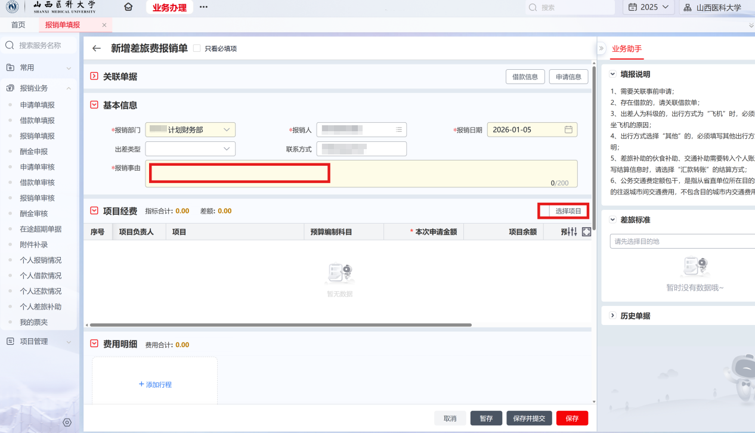Click the 选择项目 button
The width and height of the screenshot is (755, 433).
click(x=568, y=211)
